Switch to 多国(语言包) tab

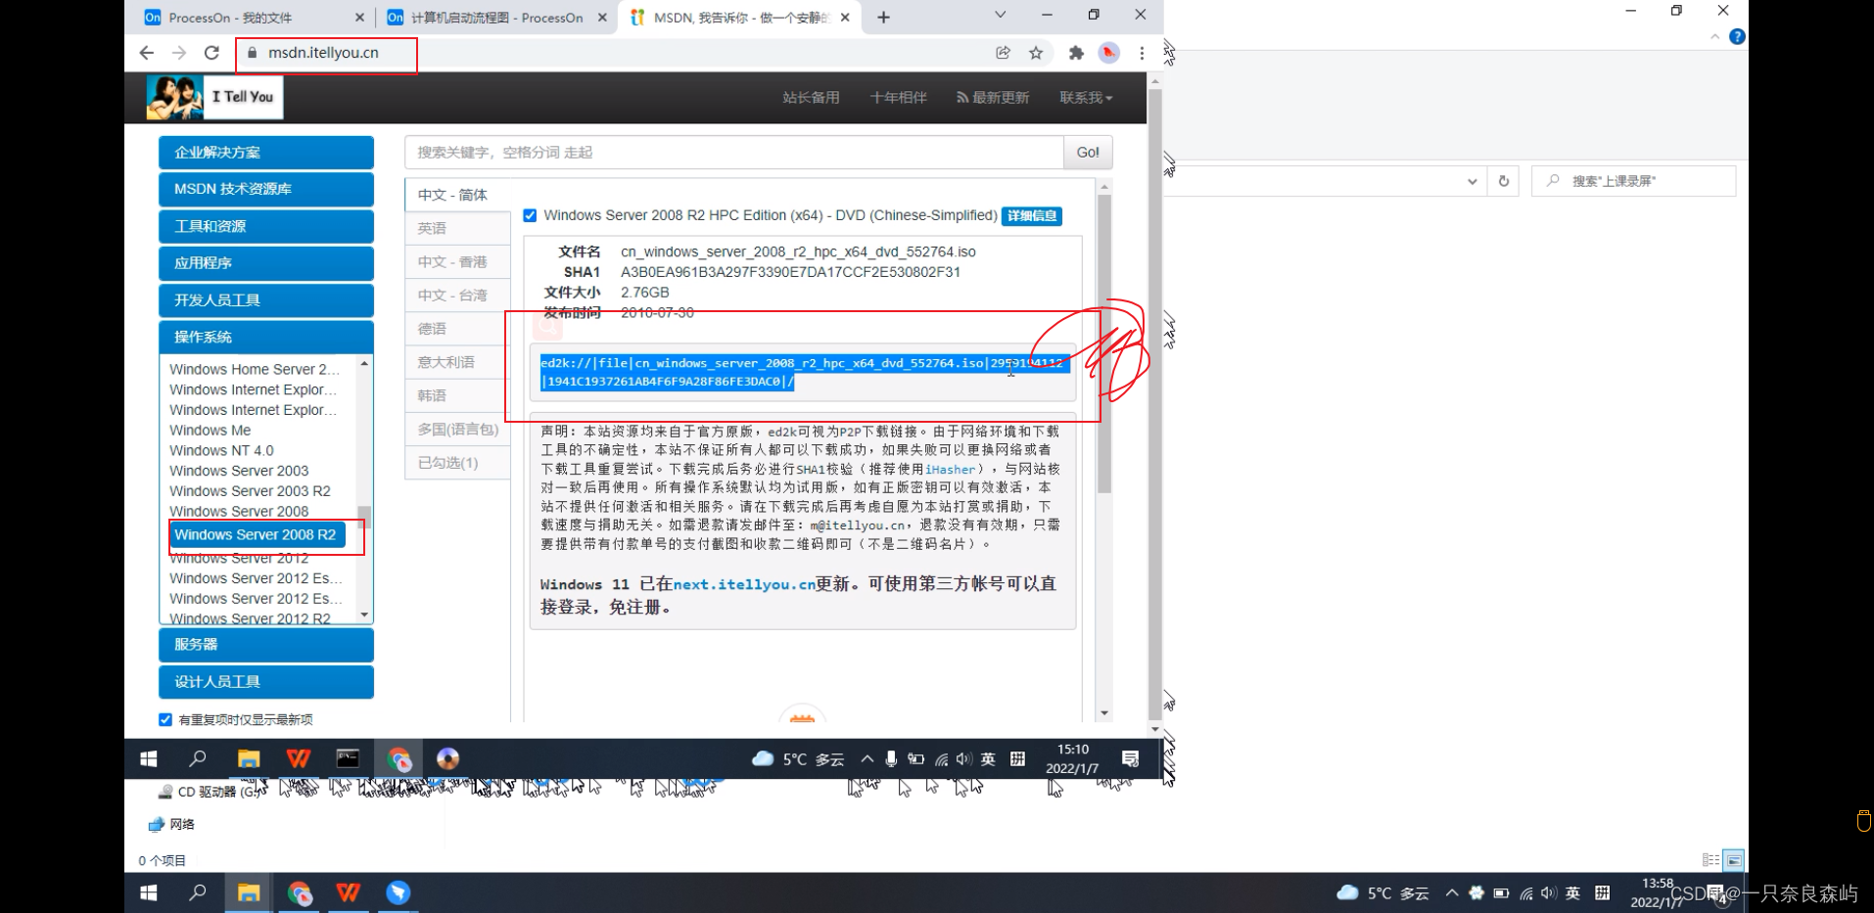(457, 429)
